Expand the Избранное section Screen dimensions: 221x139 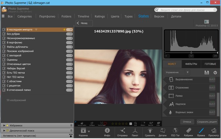click(x=16, y=126)
